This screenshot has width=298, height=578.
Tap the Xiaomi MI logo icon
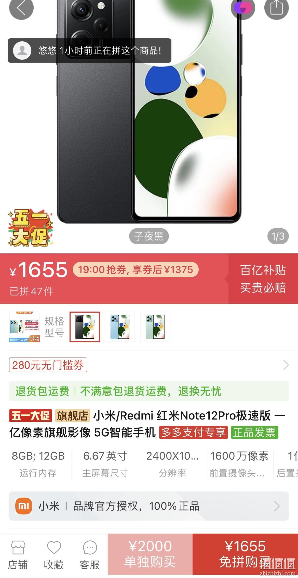(24, 506)
